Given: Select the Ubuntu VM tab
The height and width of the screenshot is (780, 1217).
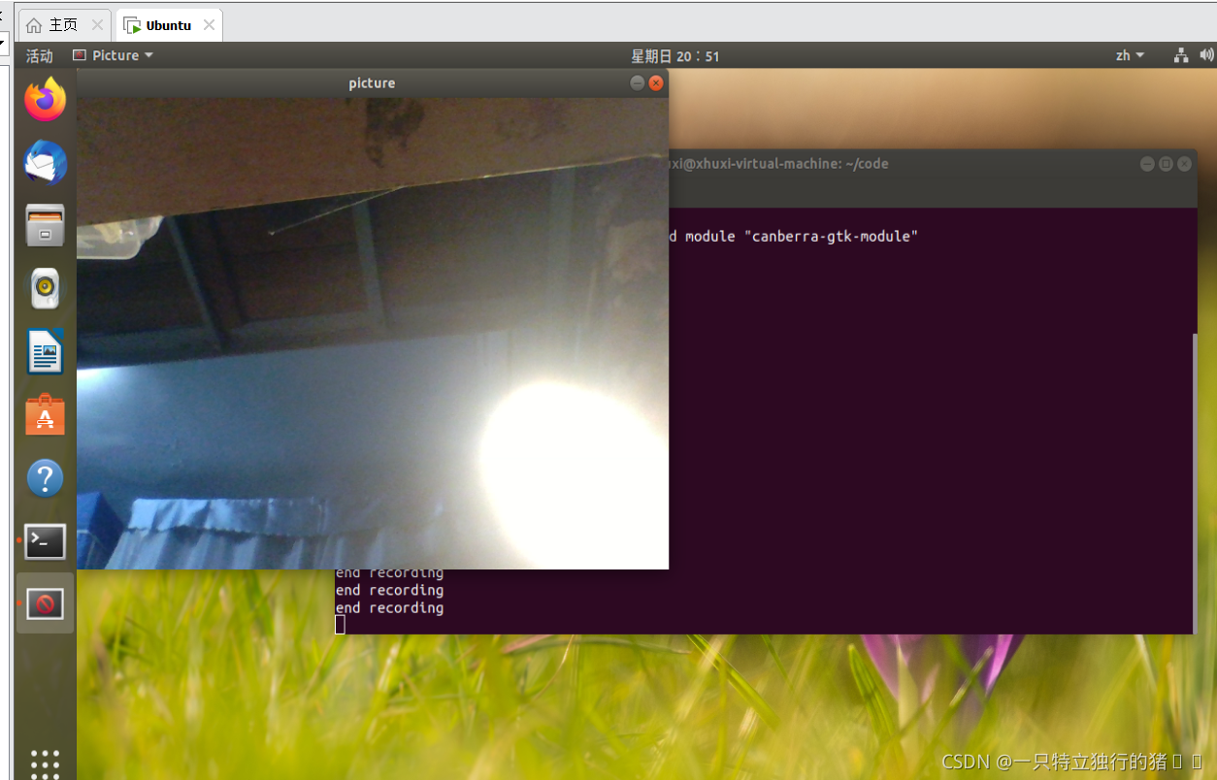Looking at the screenshot, I should 168,25.
